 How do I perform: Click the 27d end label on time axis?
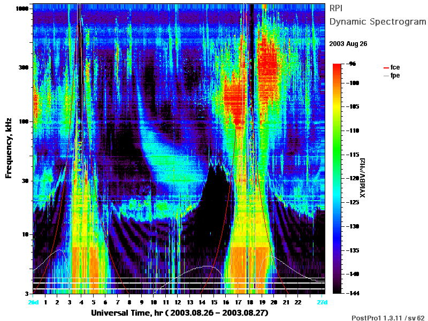322,302
